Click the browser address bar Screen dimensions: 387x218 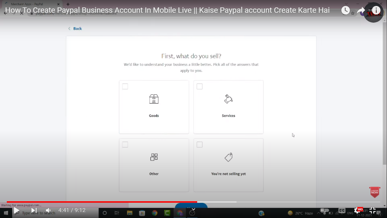(x=184, y=13)
